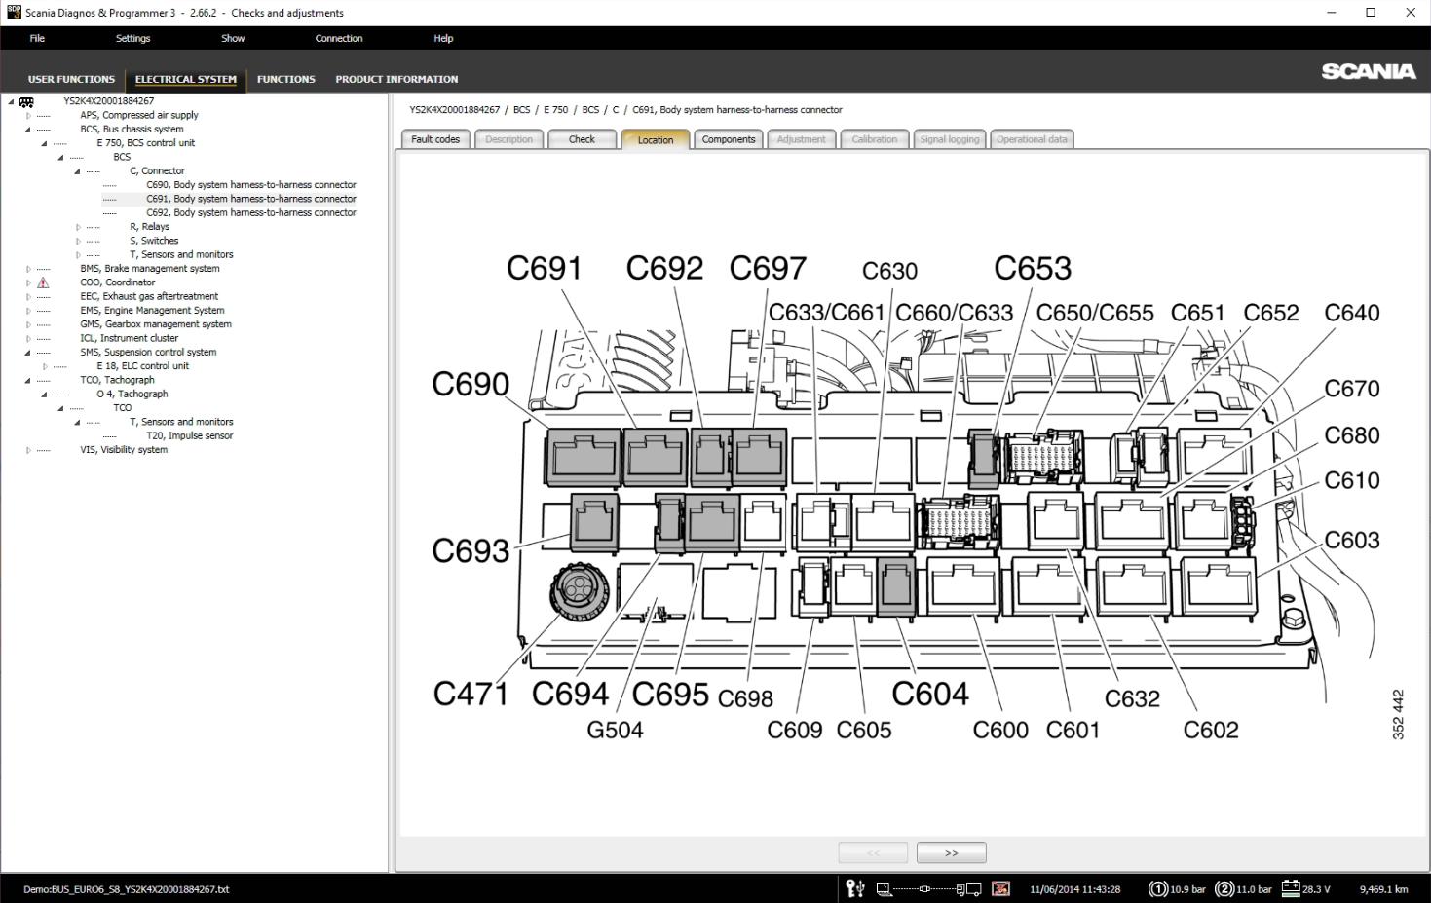
Task: Click the 9,469.1 km odometer reading
Action: click(x=1383, y=889)
